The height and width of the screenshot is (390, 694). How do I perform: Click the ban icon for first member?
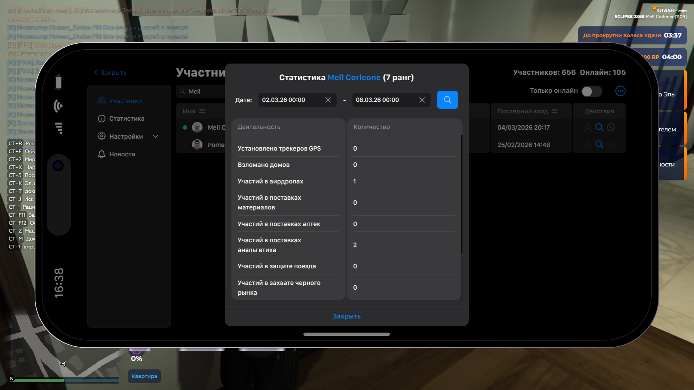tap(611, 127)
